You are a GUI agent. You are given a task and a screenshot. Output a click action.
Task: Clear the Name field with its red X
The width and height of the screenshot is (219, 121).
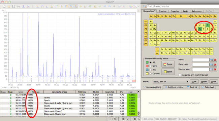point(215,60)
